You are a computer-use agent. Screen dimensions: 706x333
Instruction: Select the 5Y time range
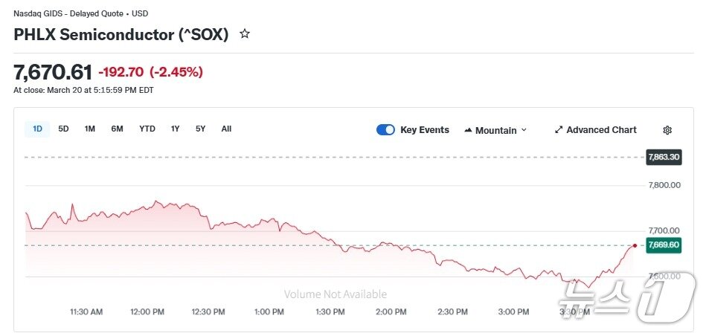[201, 129]
